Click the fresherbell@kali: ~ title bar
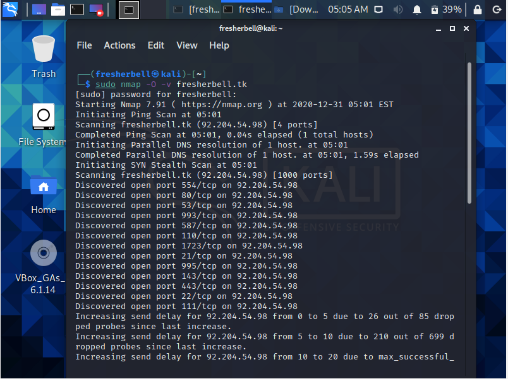Image resolution: width=508 pixels, height=379 pixels. (251, 28)
